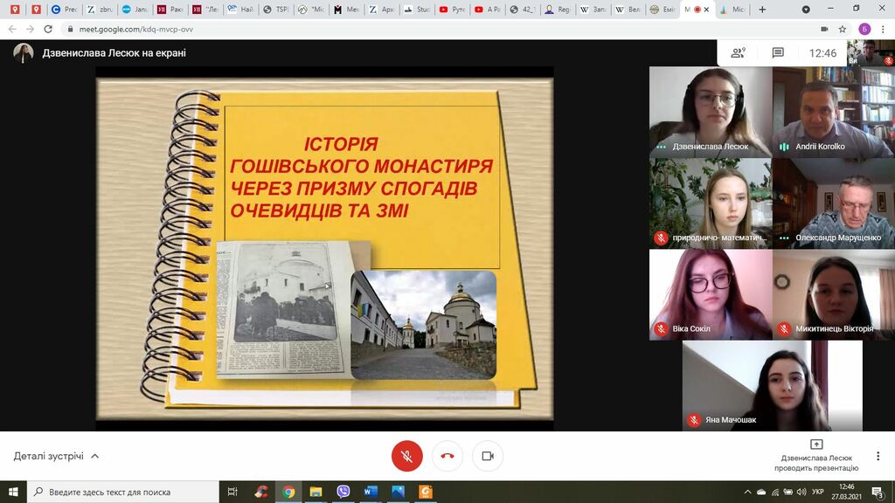Bookmark this page with the star icon
895x503 pixels.
(x=843, y=29)
